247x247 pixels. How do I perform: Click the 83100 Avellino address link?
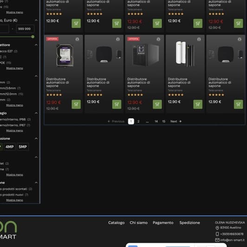[x=231, y=228]
